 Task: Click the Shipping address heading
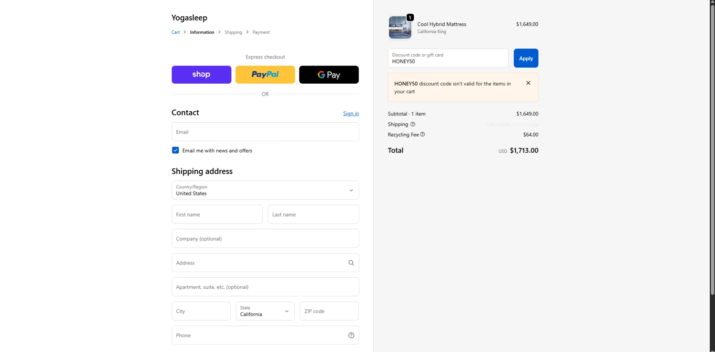202,171
